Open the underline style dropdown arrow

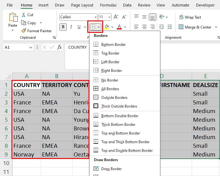(x=85, y=27)
